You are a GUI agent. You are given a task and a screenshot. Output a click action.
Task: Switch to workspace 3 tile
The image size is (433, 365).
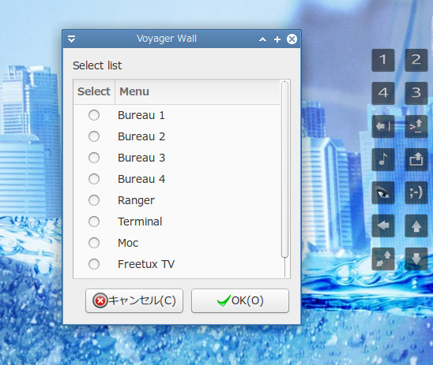tap(416, 93)
